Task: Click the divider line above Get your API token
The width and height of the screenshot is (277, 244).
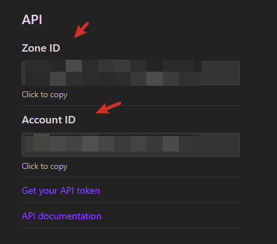Action: click(130, 177)
